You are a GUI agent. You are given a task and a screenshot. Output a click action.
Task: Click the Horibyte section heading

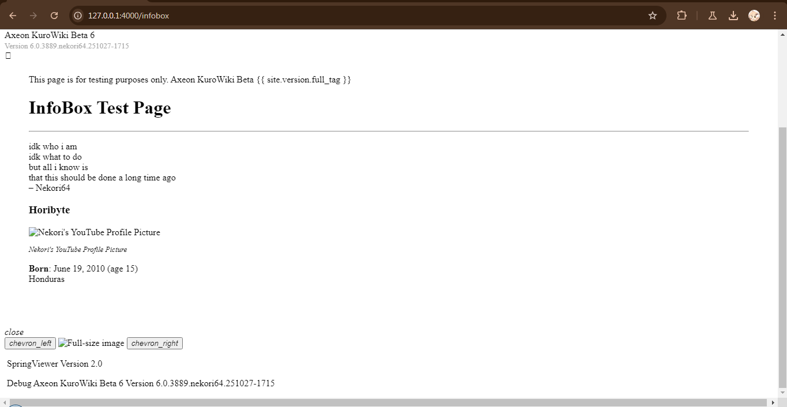[49, 210]
